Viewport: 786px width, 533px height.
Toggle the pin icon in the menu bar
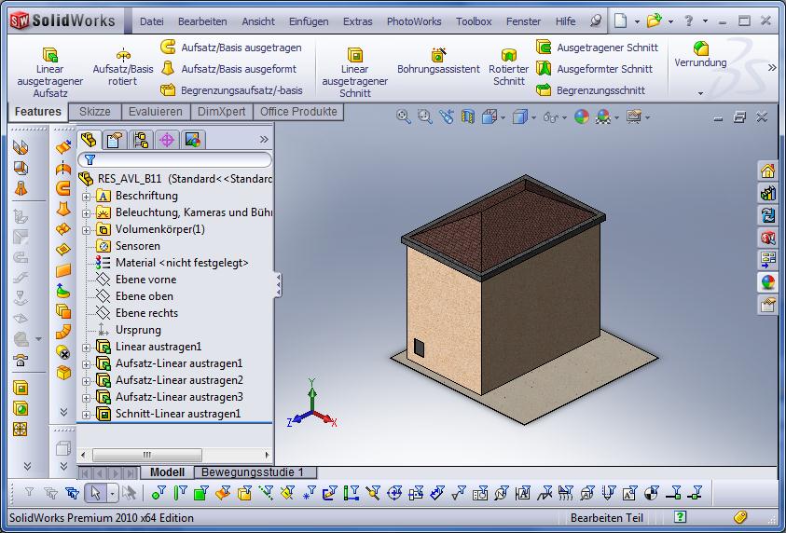(x=596, y=20)
